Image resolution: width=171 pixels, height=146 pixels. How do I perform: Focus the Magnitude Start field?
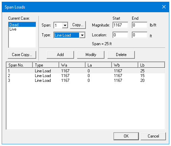tap(120, 25)
